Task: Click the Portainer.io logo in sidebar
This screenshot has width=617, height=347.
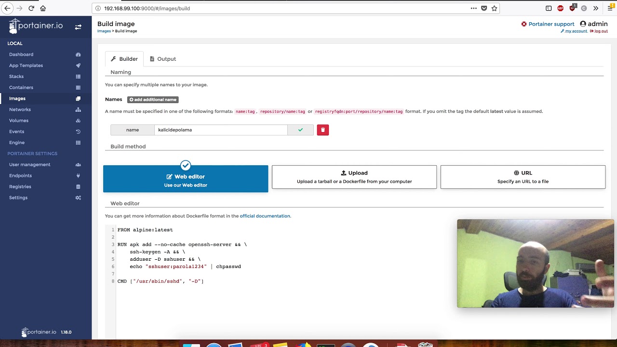Action: tap(36, 26)
